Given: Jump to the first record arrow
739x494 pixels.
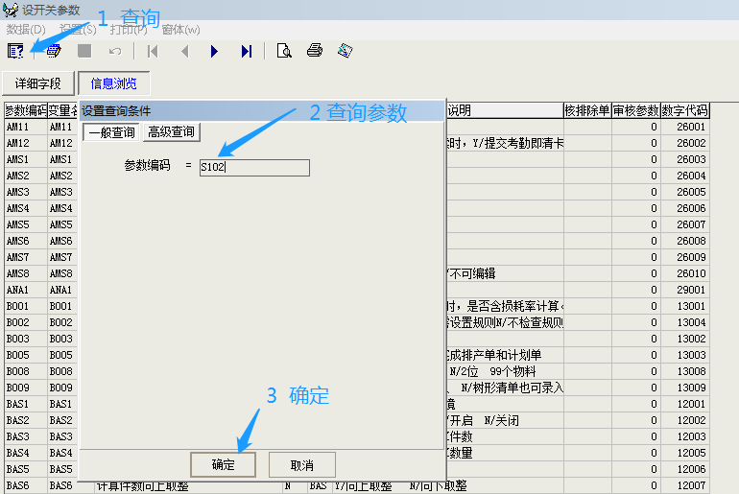Looking at the screenshot, I should coord(153,51).
